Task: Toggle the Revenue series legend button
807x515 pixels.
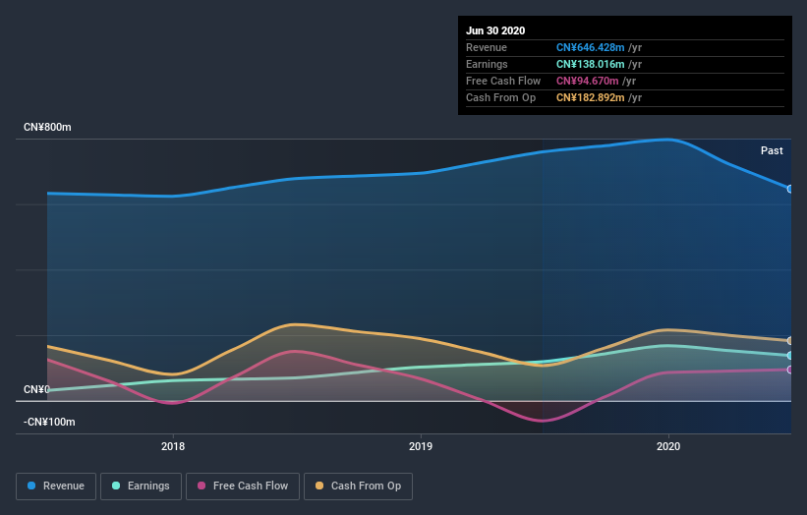Action: pyautogui.click(x=56, y=486)
